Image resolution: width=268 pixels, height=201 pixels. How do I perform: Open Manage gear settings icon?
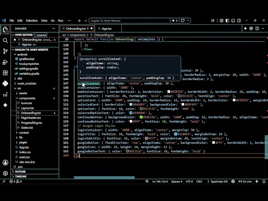coord(5,173)
